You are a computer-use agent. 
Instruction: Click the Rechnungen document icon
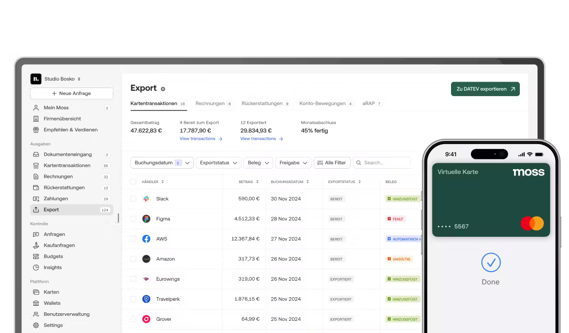point(36,177)
